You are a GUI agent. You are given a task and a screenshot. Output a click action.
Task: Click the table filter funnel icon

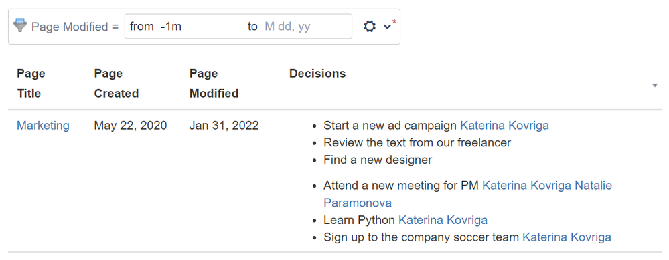(19, 25)
